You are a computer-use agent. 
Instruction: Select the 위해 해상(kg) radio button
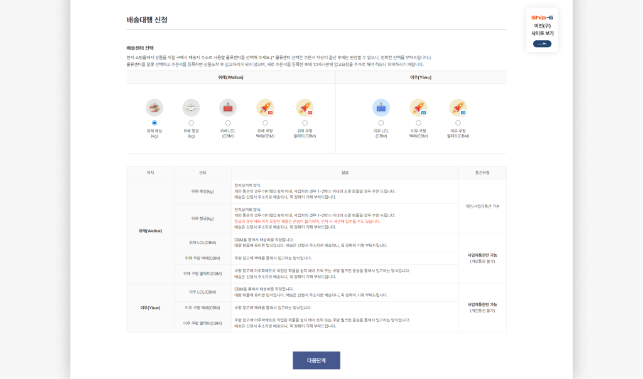(154, 123)
